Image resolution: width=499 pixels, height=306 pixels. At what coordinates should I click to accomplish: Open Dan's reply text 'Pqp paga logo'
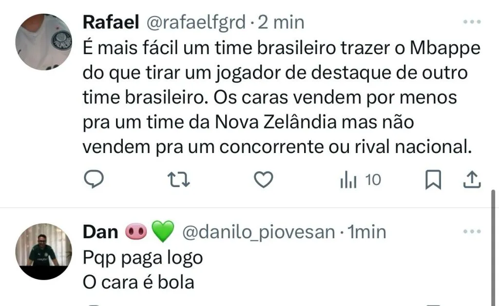click(x=142, y=257)
